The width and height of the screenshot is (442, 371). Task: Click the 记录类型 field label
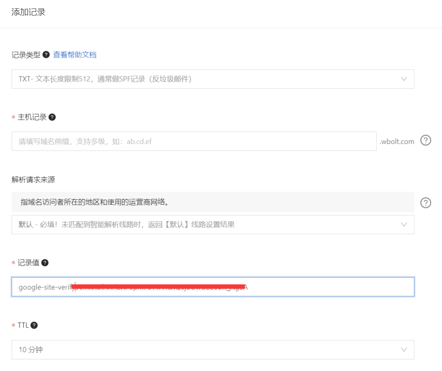pyautogui.click(x=26, y=55)
